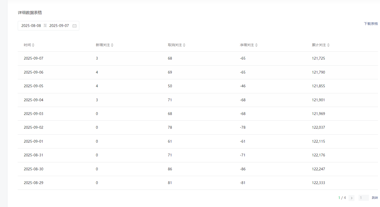Image resolution: width=380 pixels, height=207 pixels.
Task: Click the 累计关注 column header label
Action: coord(319,45)
